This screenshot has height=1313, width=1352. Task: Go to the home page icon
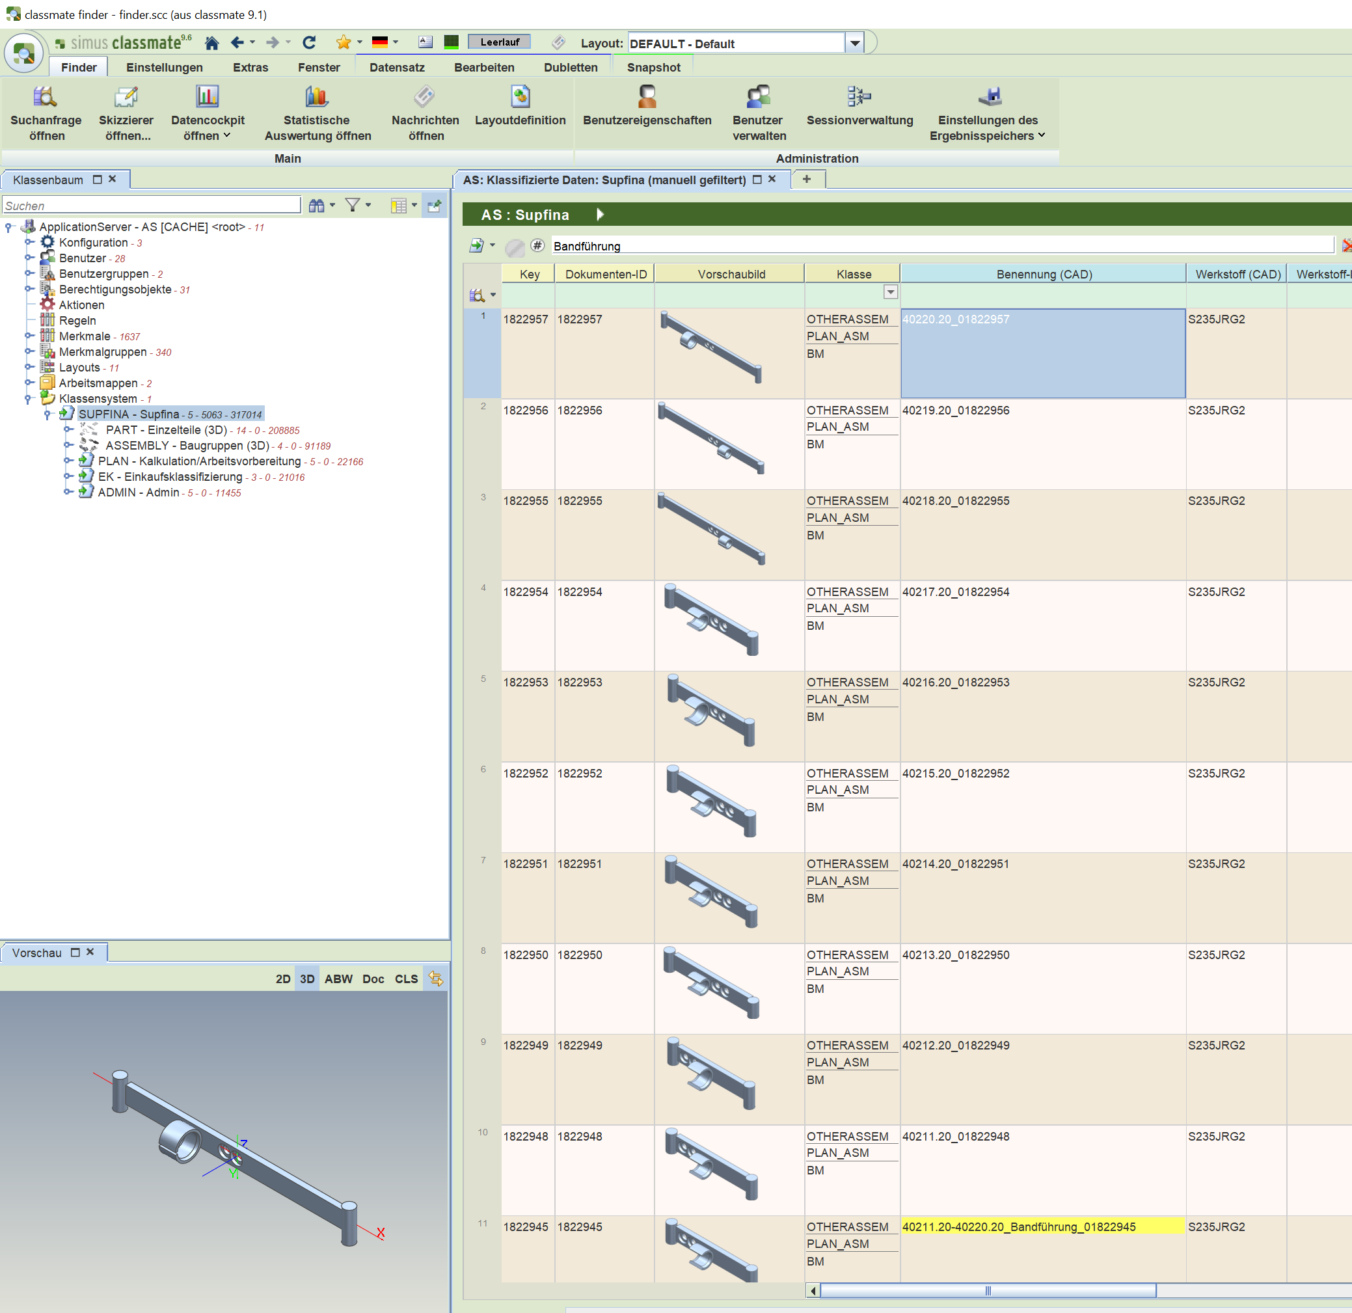click(211, 43)
